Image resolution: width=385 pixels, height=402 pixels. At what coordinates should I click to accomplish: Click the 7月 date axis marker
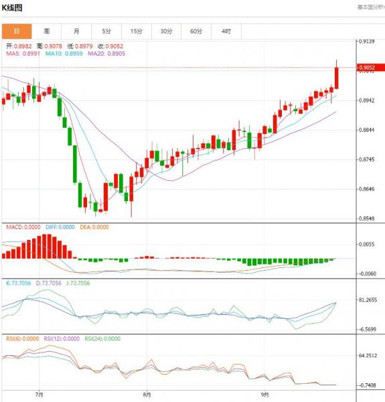[x=39, y=395]
